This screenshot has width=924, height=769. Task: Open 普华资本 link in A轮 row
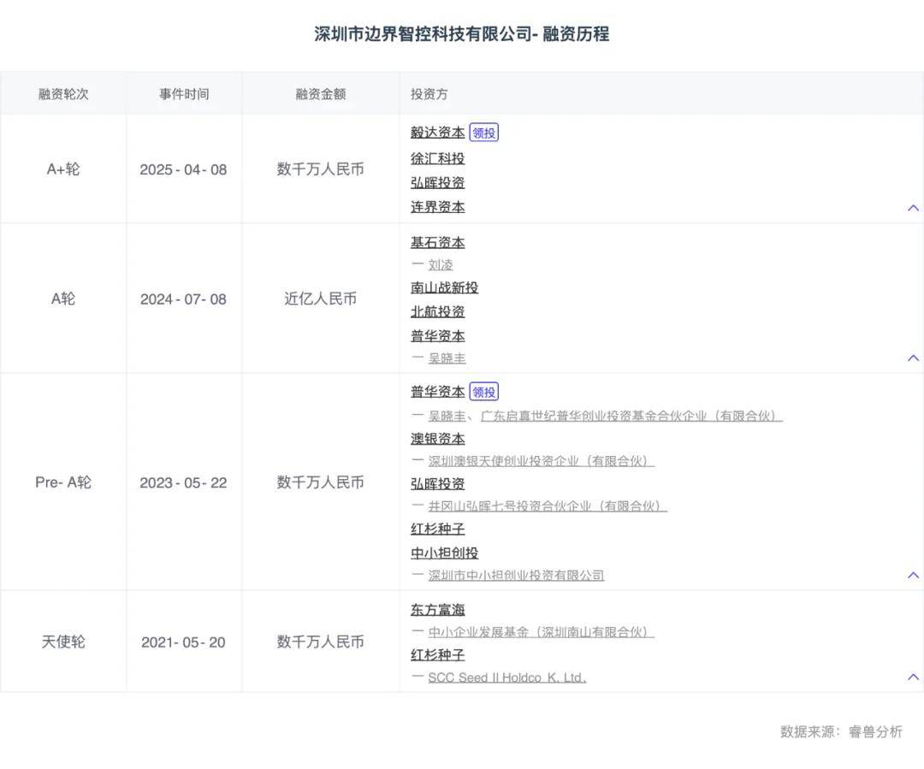click(x=437, y=336)
